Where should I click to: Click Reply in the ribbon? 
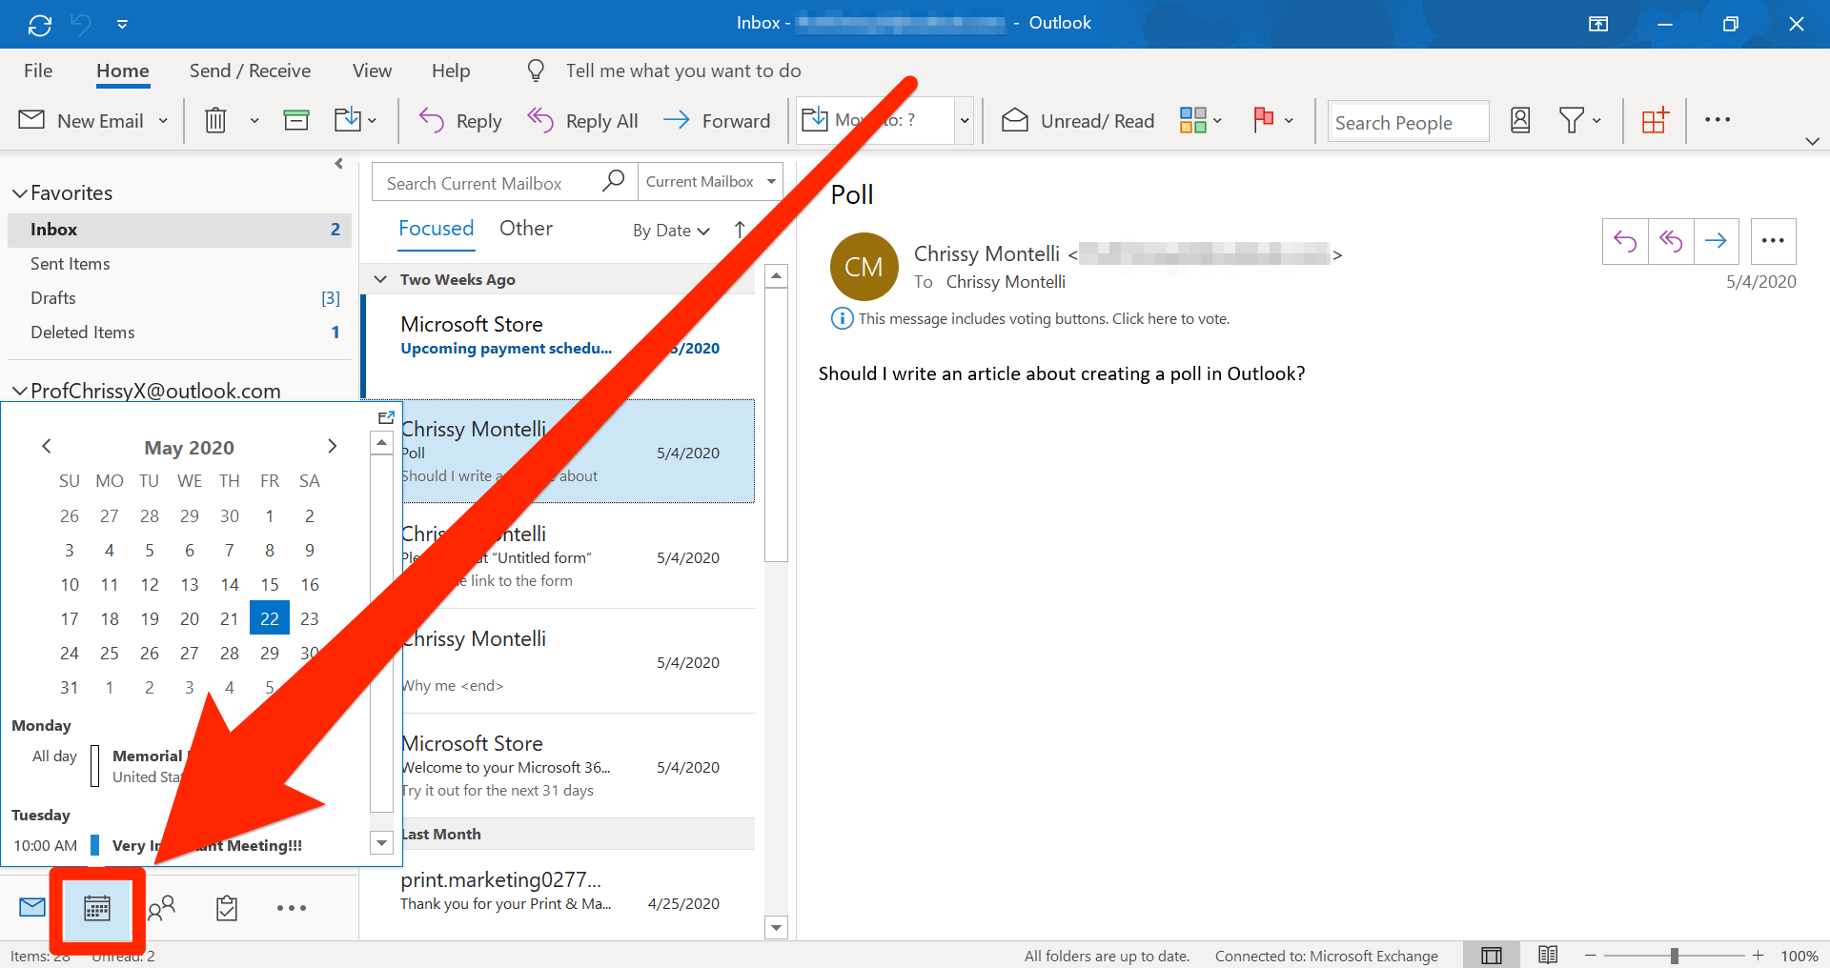[460, 120]
